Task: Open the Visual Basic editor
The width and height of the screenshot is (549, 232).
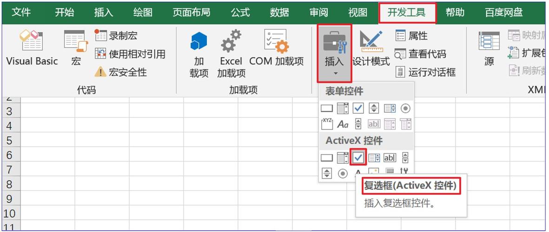Action: (32, 49)
